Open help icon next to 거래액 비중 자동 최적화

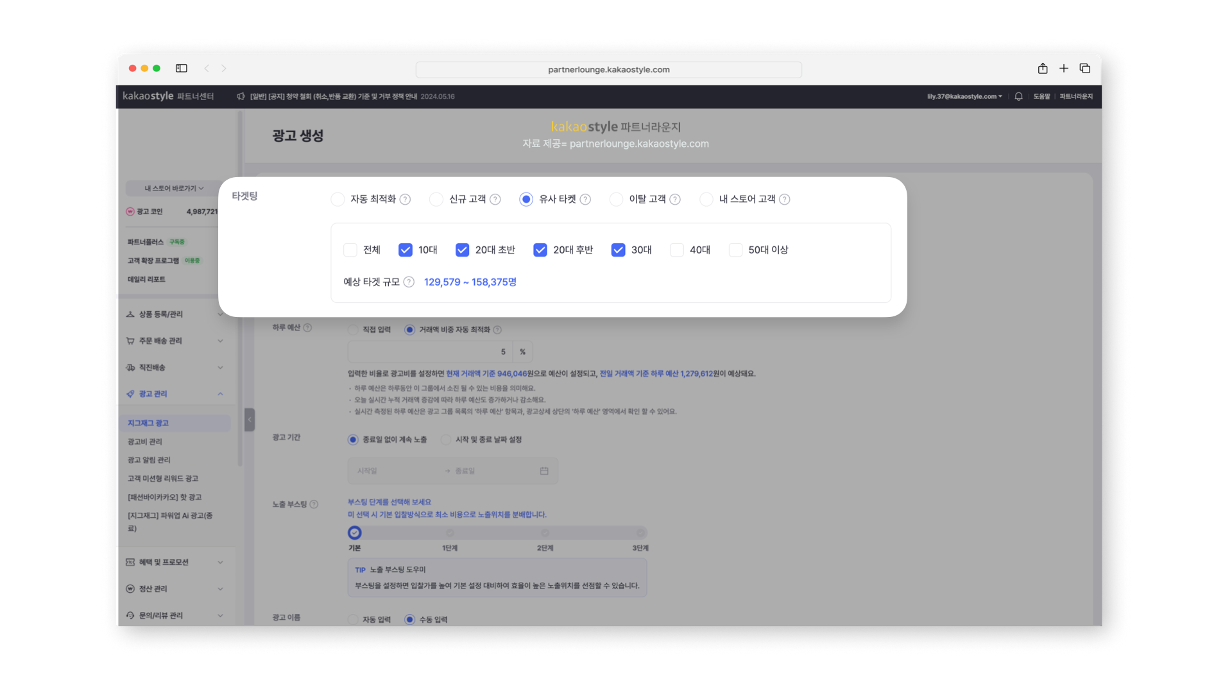click(497, 330)
